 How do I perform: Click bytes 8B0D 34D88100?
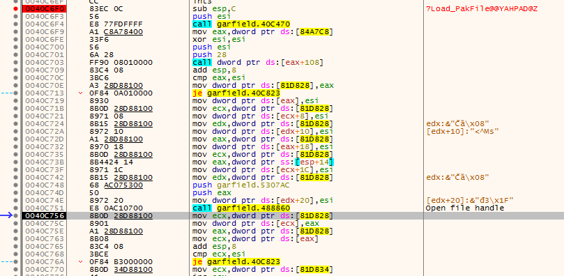[121, 269]
